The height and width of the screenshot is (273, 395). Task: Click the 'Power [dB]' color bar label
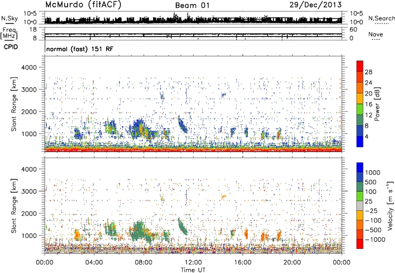[377, 104]
